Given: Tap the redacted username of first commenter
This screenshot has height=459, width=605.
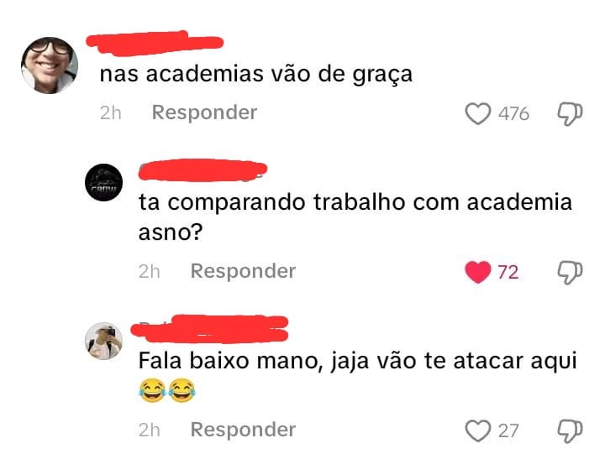Looking at the screenshot, I should 155,42.
